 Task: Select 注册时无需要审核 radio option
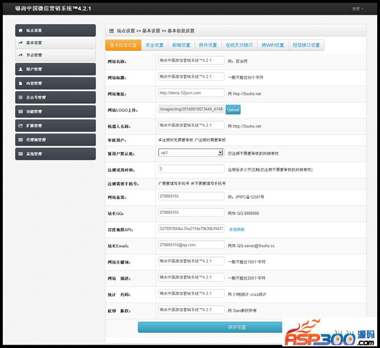tap(160, 140)
